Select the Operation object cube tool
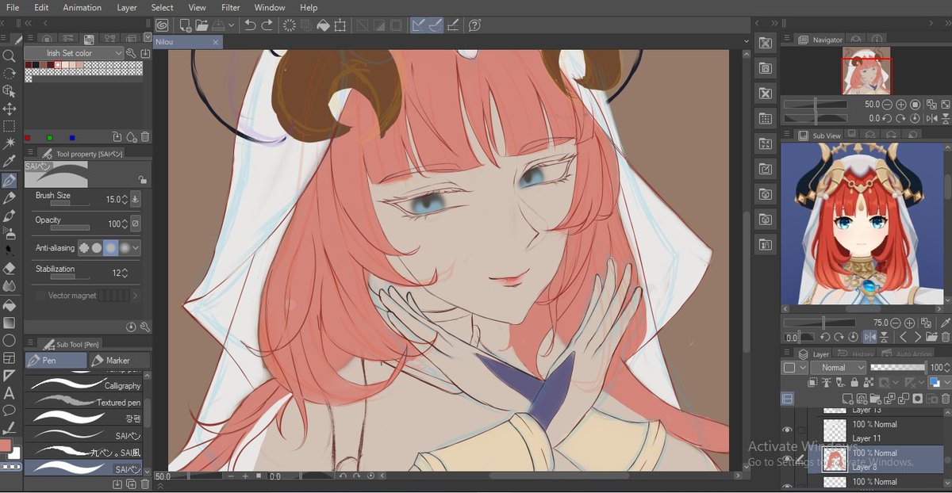Viewport: 952px width, 493px height. pos(10,91)
